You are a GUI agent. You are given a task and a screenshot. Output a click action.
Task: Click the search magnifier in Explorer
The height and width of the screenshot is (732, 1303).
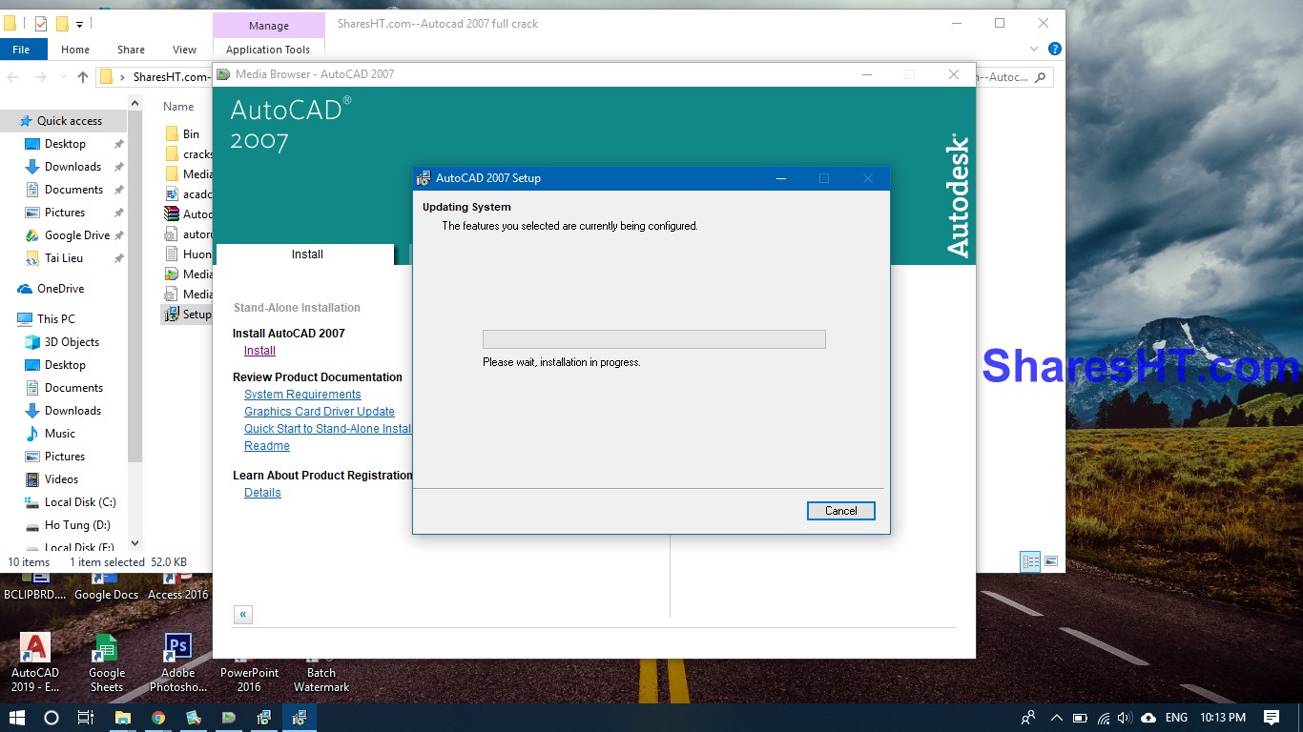pyautogui.click(x=1040, y=77)
